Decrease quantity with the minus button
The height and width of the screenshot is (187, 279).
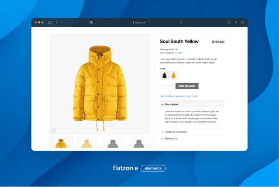[162, 86]
